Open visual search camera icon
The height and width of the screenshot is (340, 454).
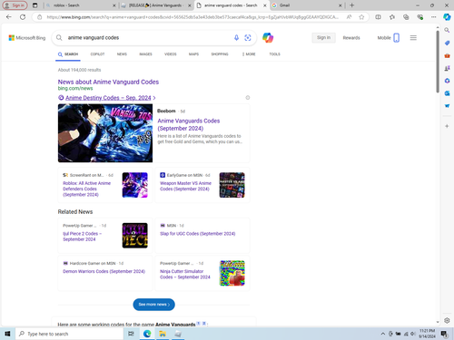coord(248,37)
